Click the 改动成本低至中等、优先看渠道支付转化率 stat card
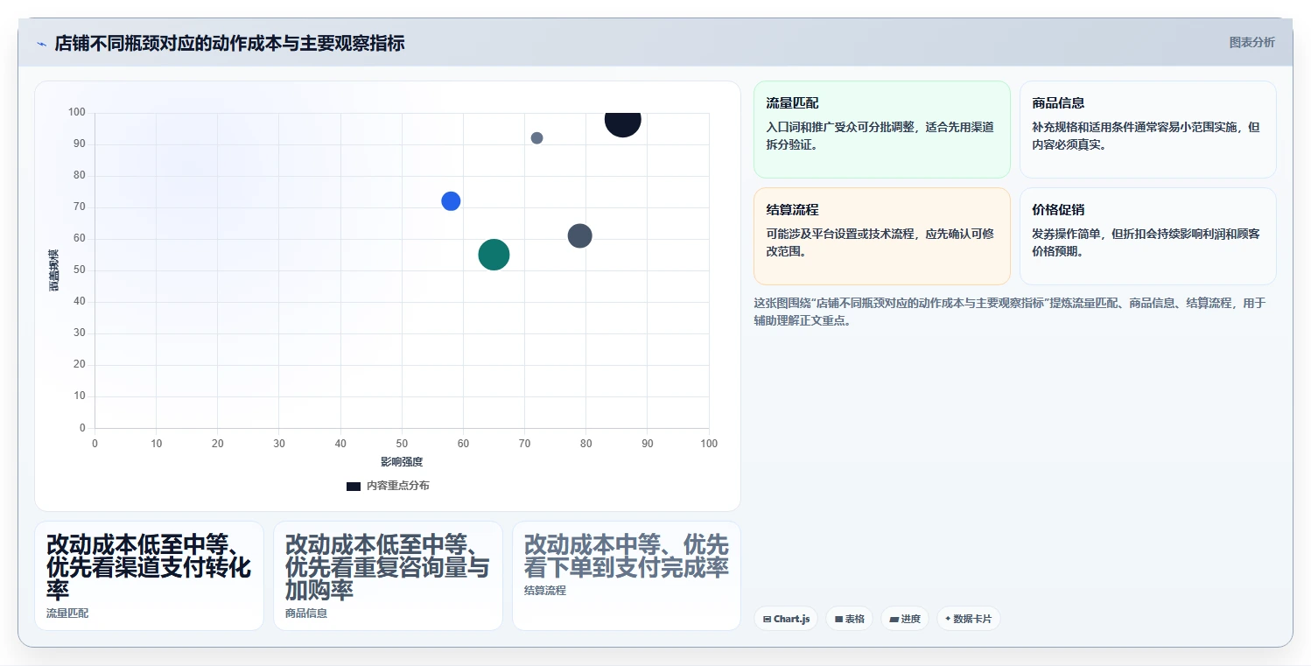The height and width of the screenshot is (666, 1311). (149, 576)
